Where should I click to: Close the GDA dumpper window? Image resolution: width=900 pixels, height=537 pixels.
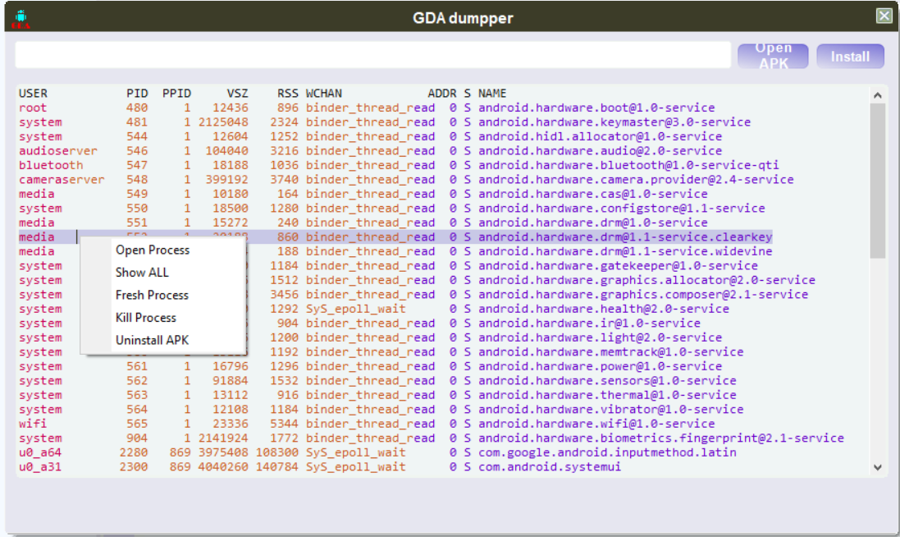[x=884, y=16]
